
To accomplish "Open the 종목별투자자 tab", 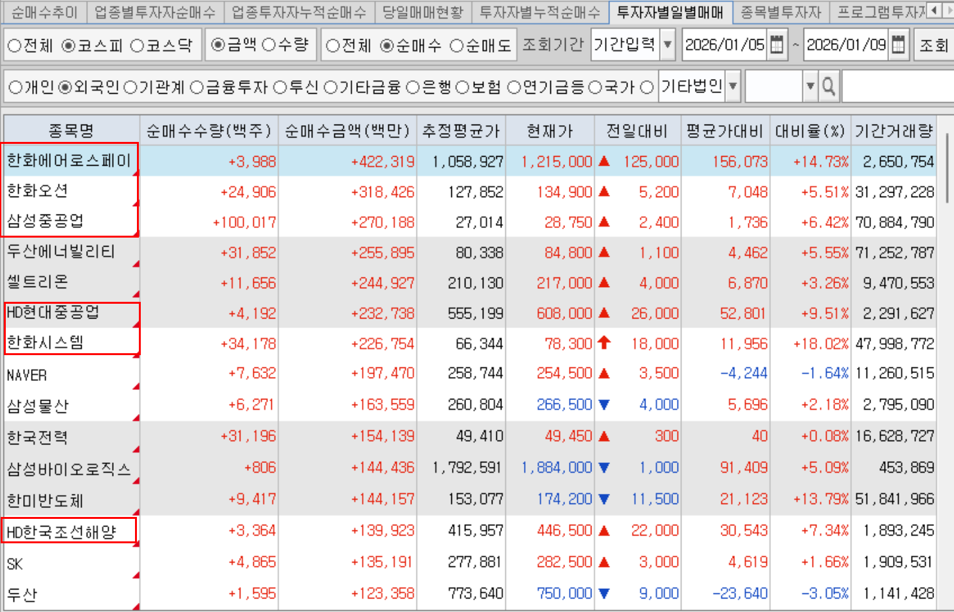I will coord(780,12).
